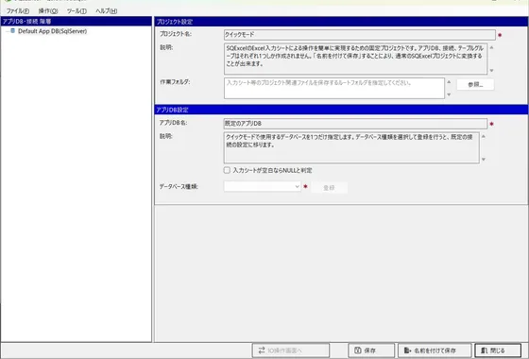Open the ヘルプ(H) menu
This screenshot has height=359, width=529.
point(106,11)
